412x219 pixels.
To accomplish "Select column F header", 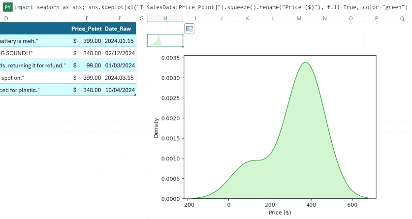I will coord(120,18).
